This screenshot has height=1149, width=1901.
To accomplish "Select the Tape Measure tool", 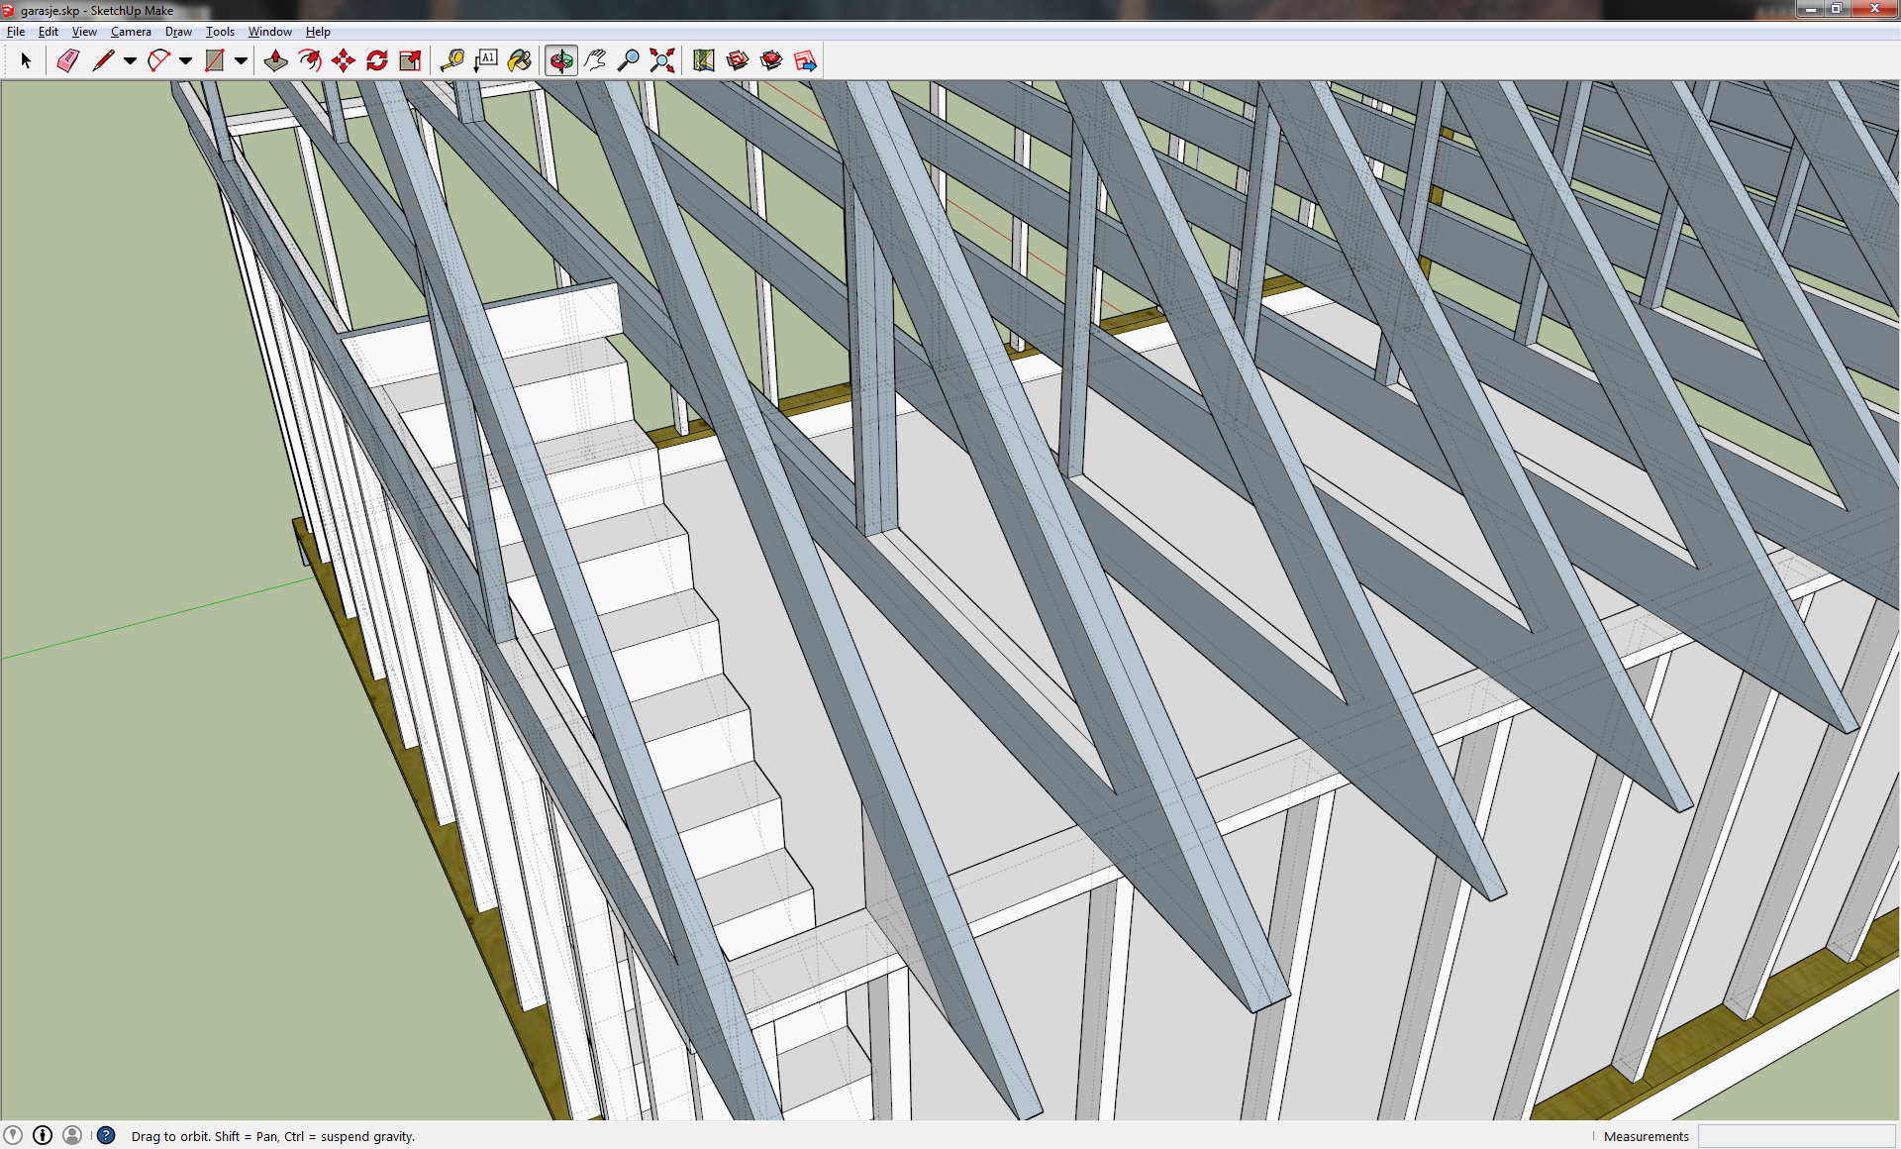I will pyautogui.click(x=451, y=61).
